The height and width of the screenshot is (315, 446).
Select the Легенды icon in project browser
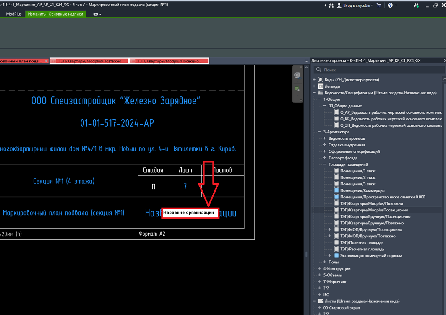[x=321, y=86]
